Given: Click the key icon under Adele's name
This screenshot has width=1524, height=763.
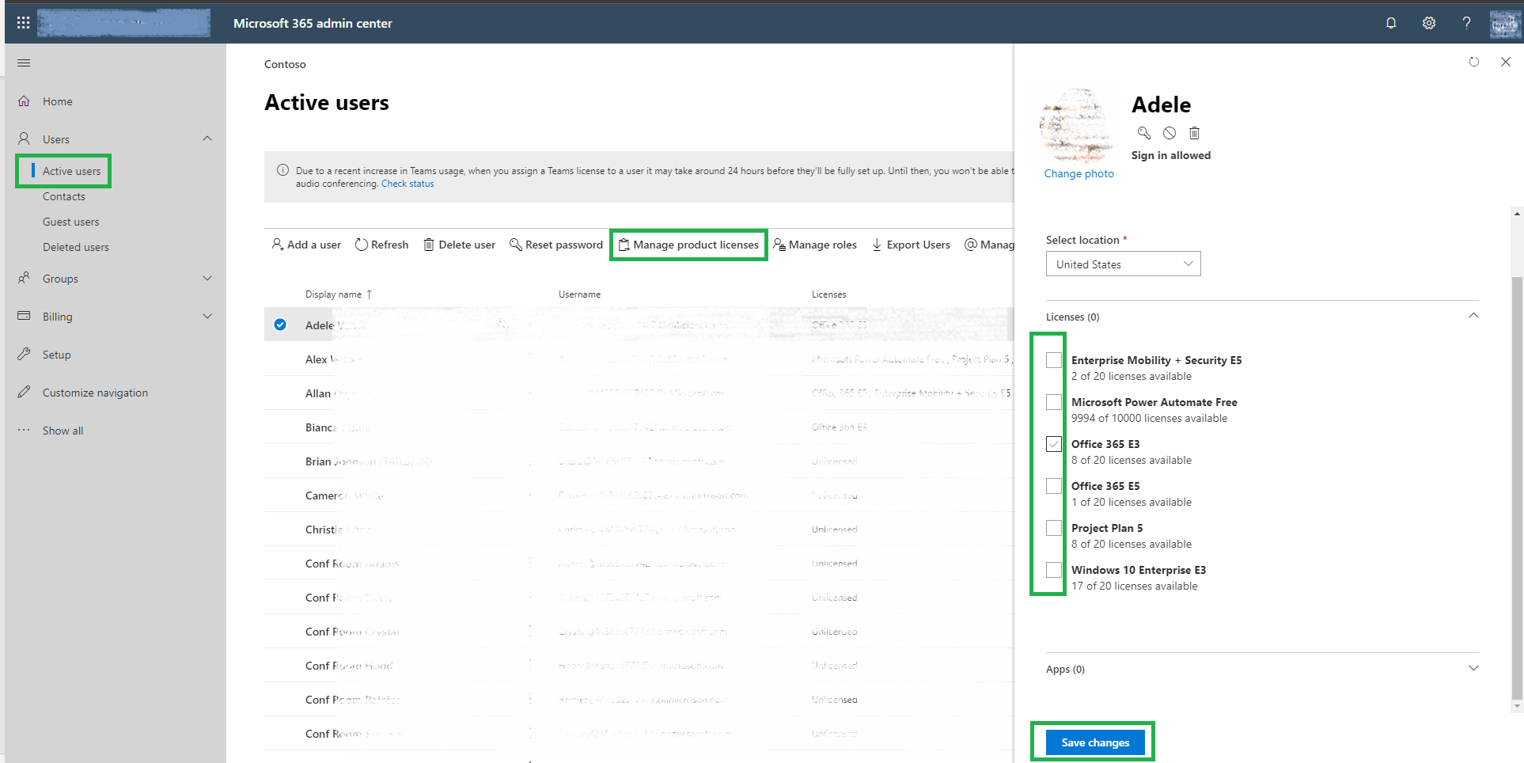Looking at the screenshot, I should coord(1143,133).
